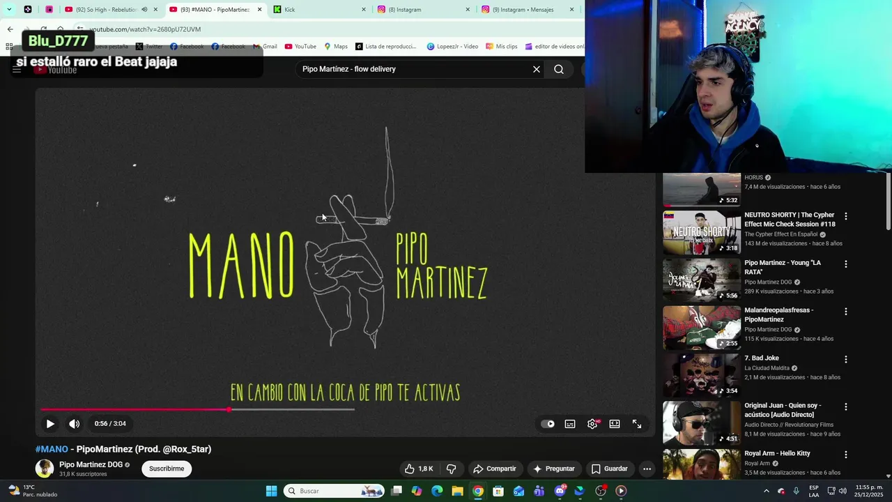The image size is (892, 502).
Task: Click the taskbar Buscar search box
Action: point(334,491)
